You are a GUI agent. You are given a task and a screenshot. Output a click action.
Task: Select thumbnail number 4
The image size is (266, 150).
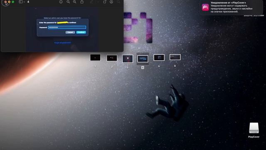pos(143,59)
